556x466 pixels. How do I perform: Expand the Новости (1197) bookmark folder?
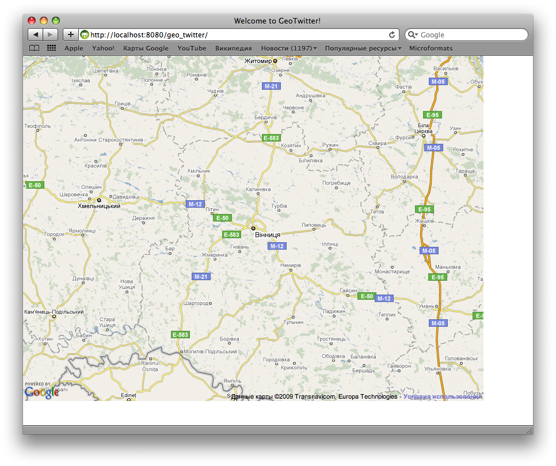(288, 48)
